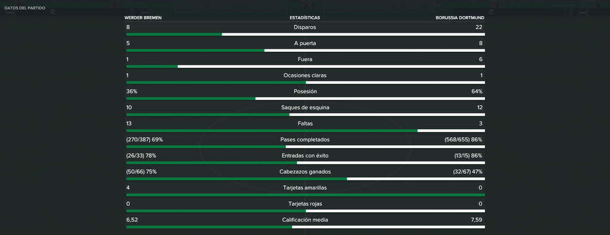This screenshot has height=235, width=610.
Task: Click the Posesión progress bar
Action: [306, 98]
